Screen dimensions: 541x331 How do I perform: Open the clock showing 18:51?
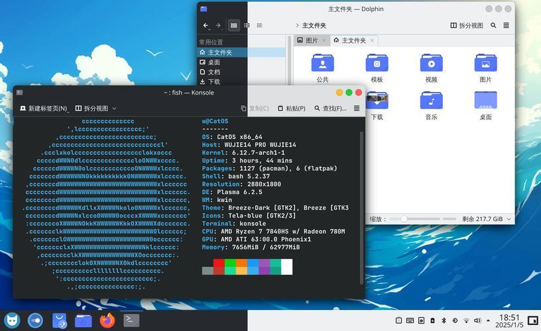click(509, 320)
